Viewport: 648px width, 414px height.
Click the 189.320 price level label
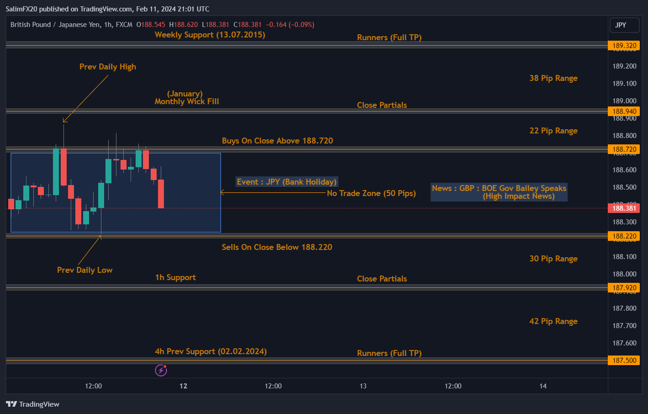[x=624, y=46]
